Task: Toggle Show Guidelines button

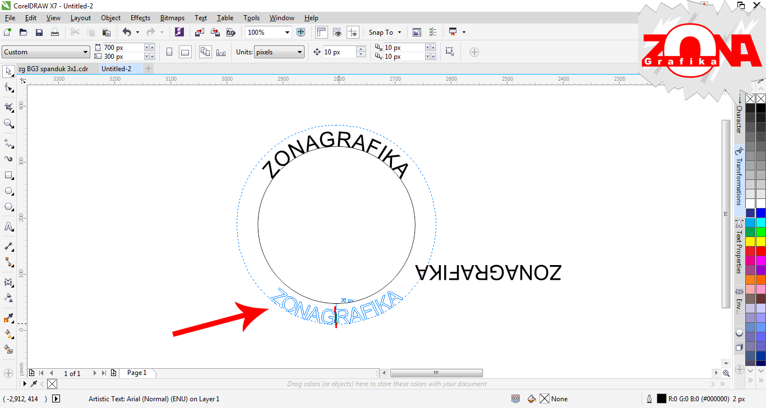Action: coord(353,33)
